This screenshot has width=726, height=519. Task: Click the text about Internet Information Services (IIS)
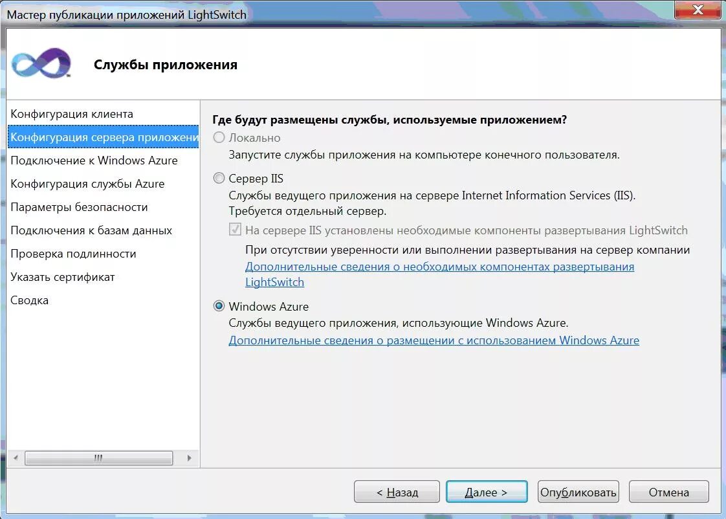pos(432,195)
